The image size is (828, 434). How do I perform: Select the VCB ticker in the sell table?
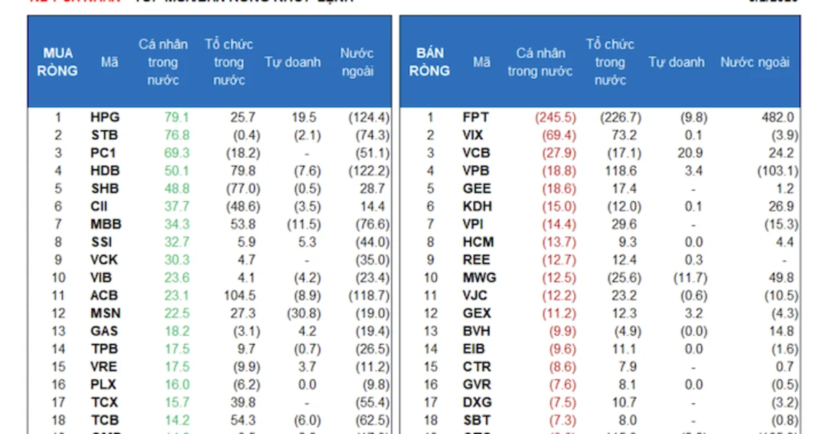point(477,153)
